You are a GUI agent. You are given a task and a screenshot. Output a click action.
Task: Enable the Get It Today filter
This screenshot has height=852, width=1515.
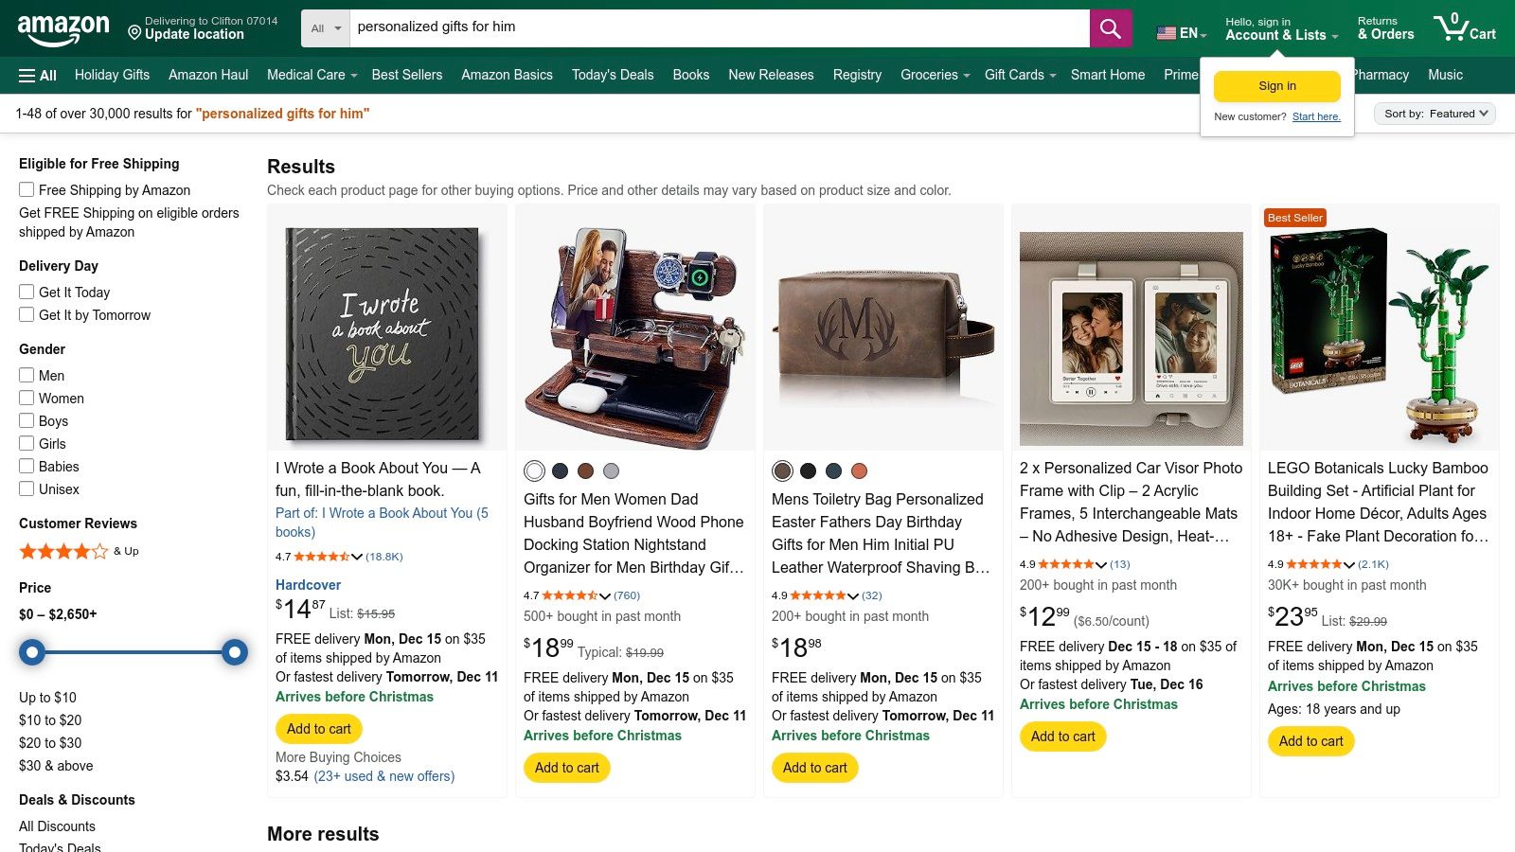[x=27, y=292]
